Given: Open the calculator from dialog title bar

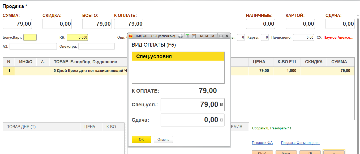Looking at the screenshot, I should 187,36.
